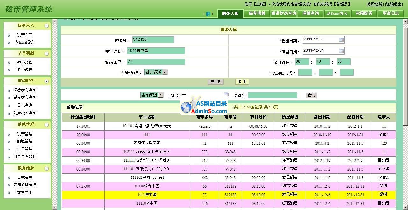Focus the first 计划播出时间 input box
This screenshot has height=210, width=408.
coord(305,73)
